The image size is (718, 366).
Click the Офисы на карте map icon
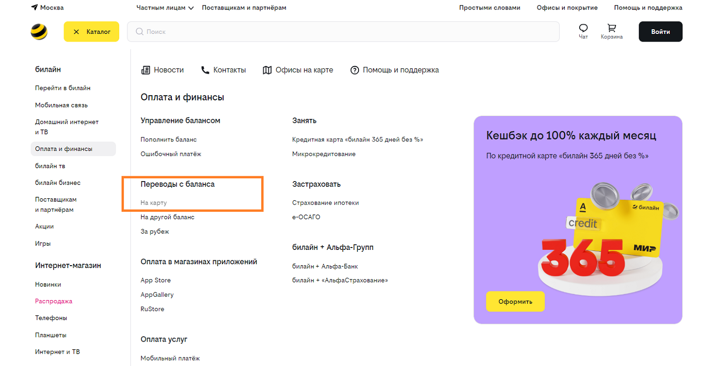tap(267, 70)
